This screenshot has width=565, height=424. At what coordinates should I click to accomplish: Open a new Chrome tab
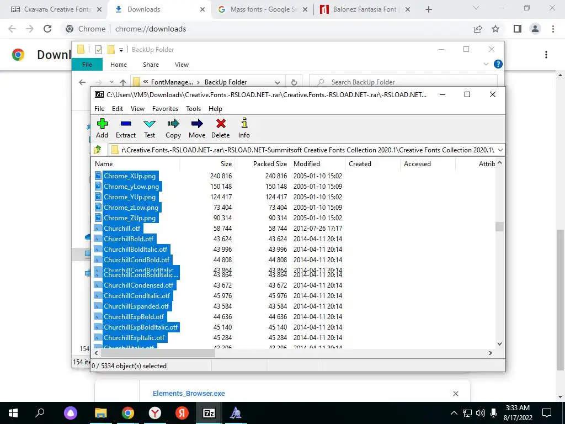pos(428,9)
